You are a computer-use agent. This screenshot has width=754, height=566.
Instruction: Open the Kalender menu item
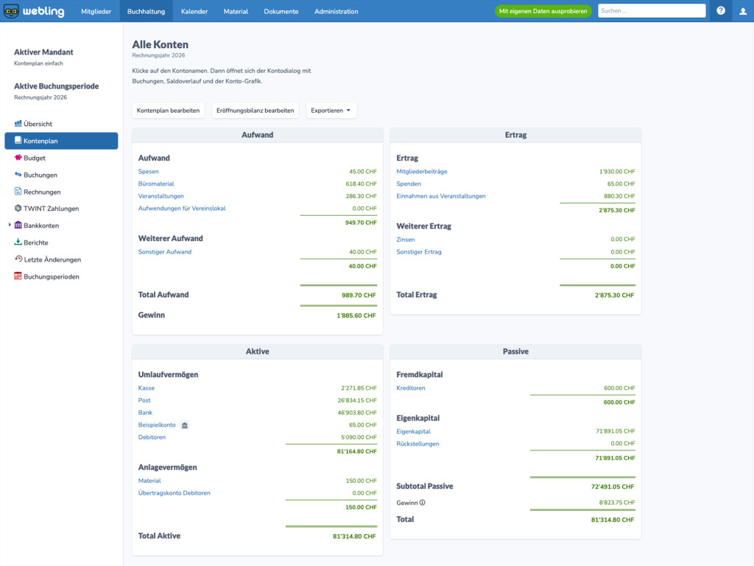click(194, 11)
